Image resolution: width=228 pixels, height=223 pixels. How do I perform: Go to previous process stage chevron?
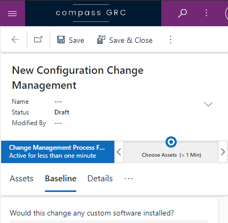(119, 152)
